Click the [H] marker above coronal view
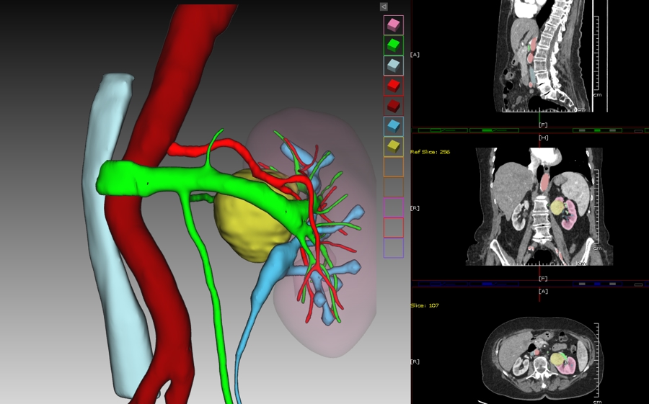The height and width of the screenshot is (404, 649). pyautogui.click(x=544, y=138)
